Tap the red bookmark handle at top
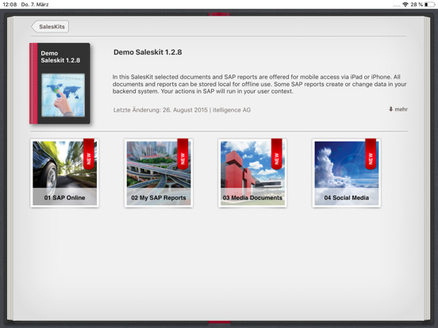This screenshot has width=438, height=328. (219, 14)
